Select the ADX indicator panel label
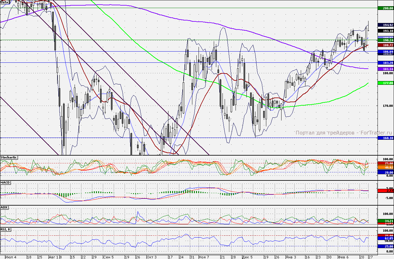The image size is (394, 259). [x=4, y=207]
